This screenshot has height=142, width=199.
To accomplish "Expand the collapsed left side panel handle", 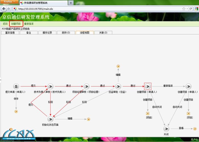I will click(x=1, y=80).
